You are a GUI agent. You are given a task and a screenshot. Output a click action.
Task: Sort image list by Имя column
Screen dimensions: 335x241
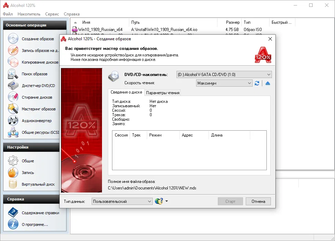pyautogui.click(x=100, y=22)
